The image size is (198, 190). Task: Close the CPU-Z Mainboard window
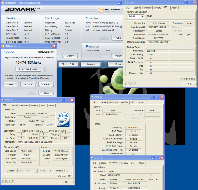point(162,158)
